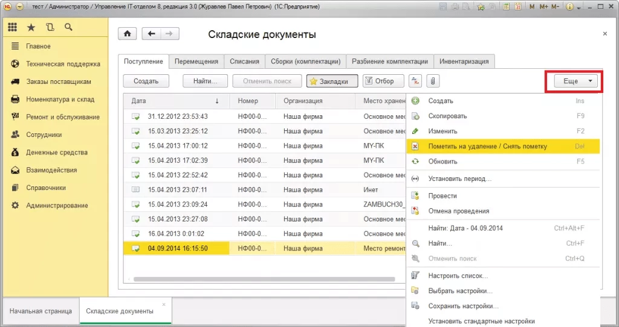Open the calendar icon in title bar

click(517, 7)
